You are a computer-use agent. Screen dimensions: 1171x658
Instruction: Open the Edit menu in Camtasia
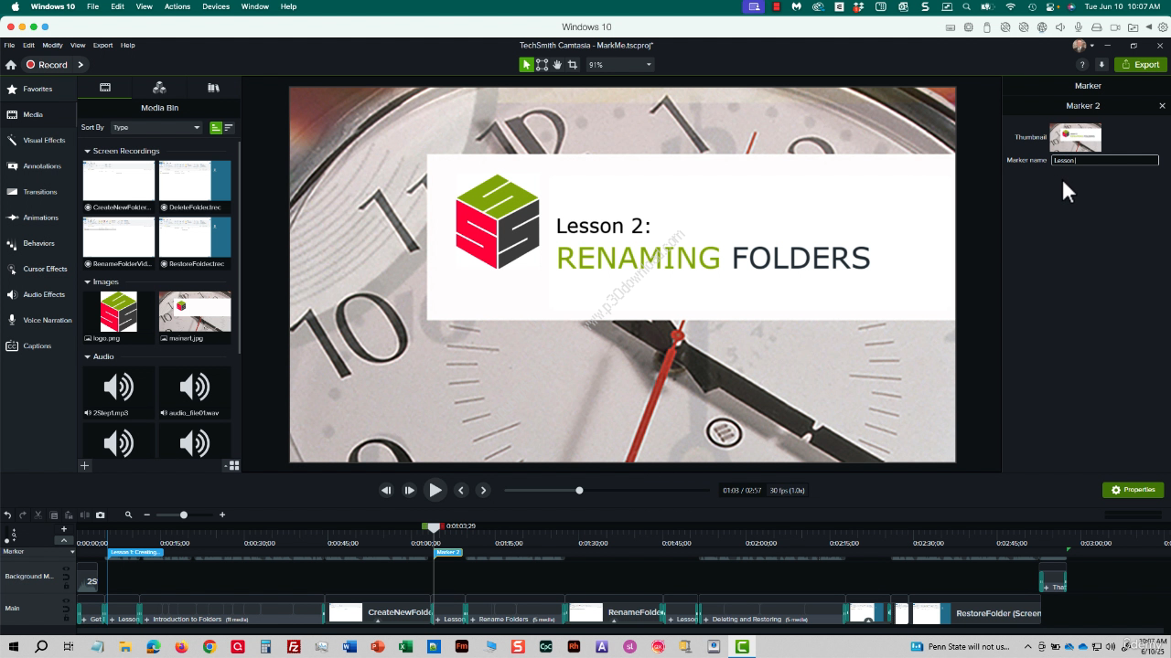tap(29, 45)
